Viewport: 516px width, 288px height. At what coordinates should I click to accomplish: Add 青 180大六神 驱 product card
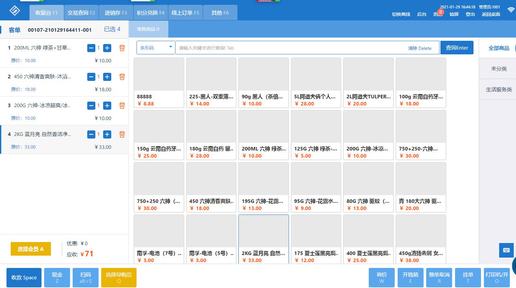tap(421, 187)
